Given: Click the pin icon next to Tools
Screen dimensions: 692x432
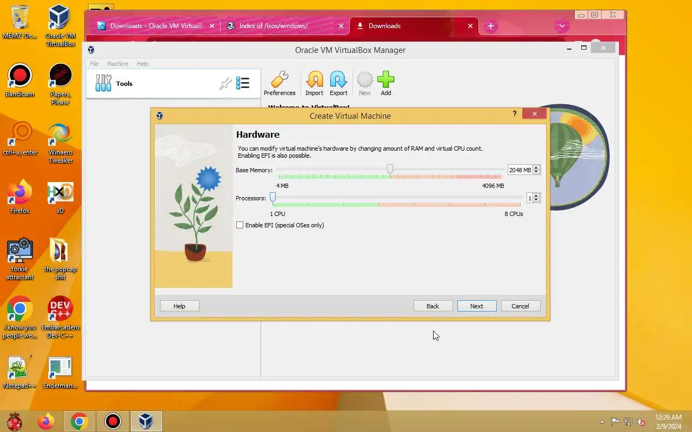Looking at the screenshot, I should coord(225,84).
